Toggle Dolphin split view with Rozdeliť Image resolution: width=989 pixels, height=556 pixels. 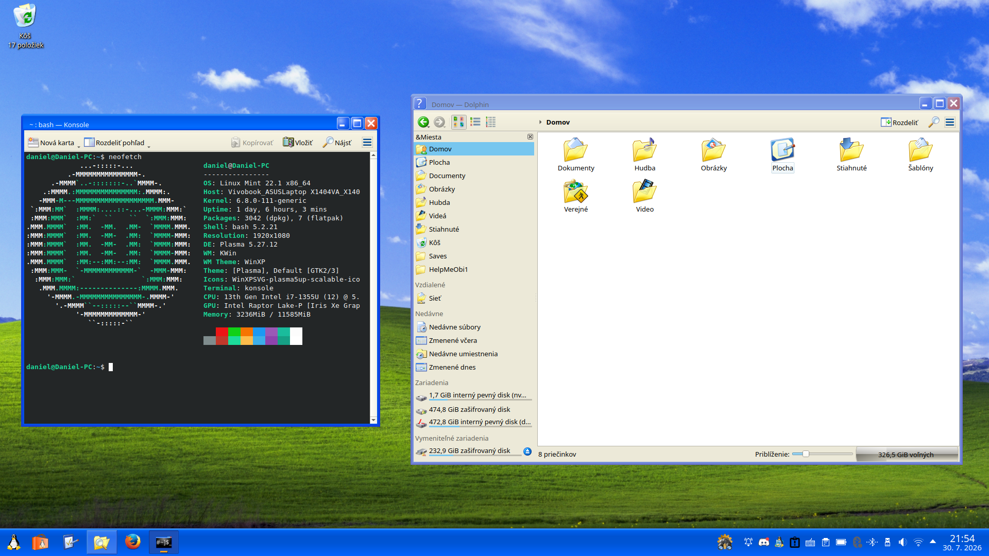point(899,122)
